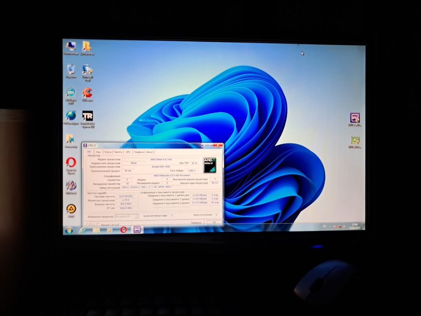Open Windows Explorer folder in taskbar

(x=96, y=230)
